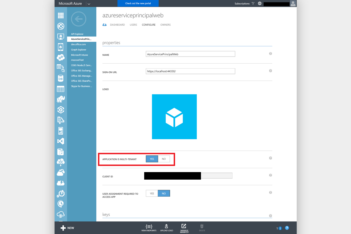Click the Subscriptions filter in the header
The width and height of the screenshot is (351, 234).
coord(245,4)
